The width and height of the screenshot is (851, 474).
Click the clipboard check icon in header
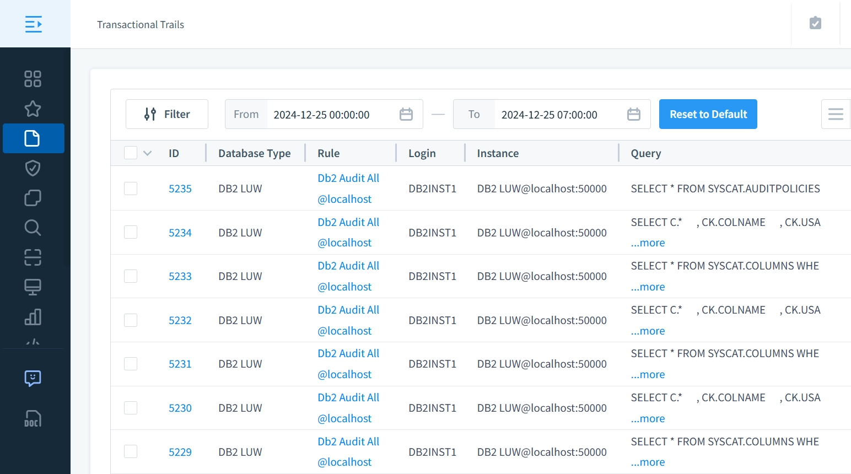[815, 23]
